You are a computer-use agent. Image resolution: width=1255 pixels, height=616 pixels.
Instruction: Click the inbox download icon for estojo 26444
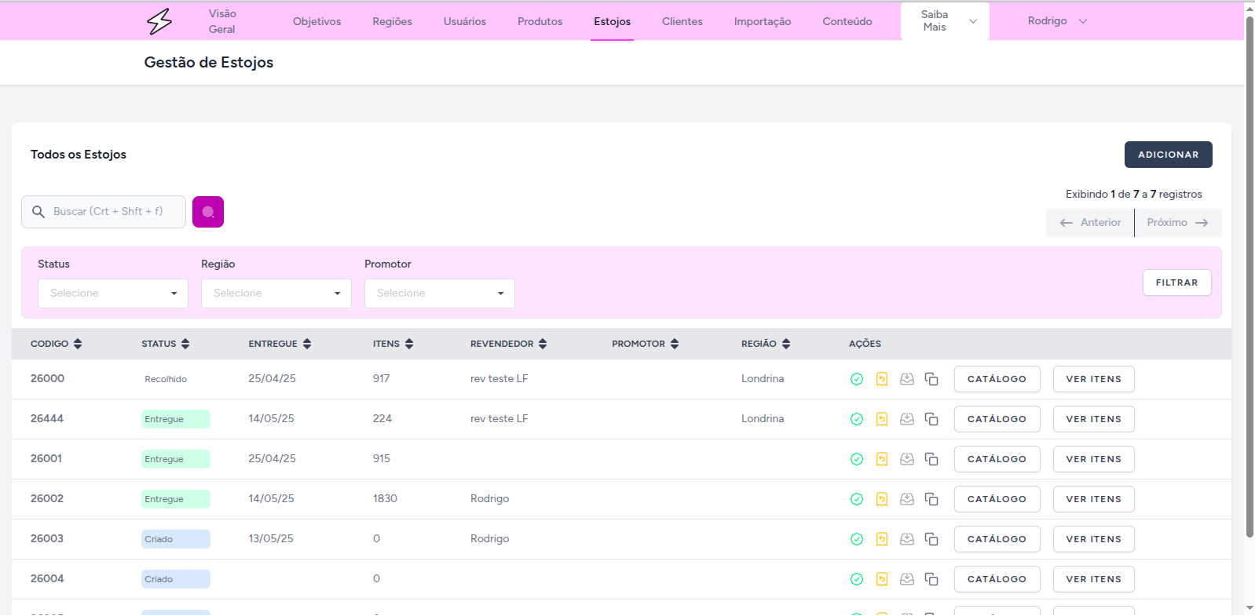pyautogui.click(x=907, y=419)
